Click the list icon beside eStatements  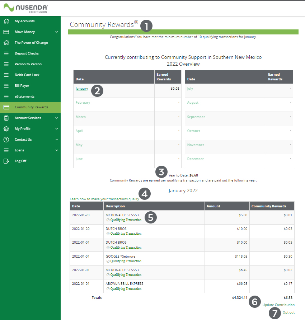[x=6, y=97]
